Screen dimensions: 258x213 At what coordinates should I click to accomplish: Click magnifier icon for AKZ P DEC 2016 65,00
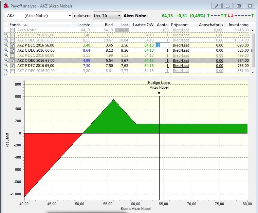tap(6, 66)
